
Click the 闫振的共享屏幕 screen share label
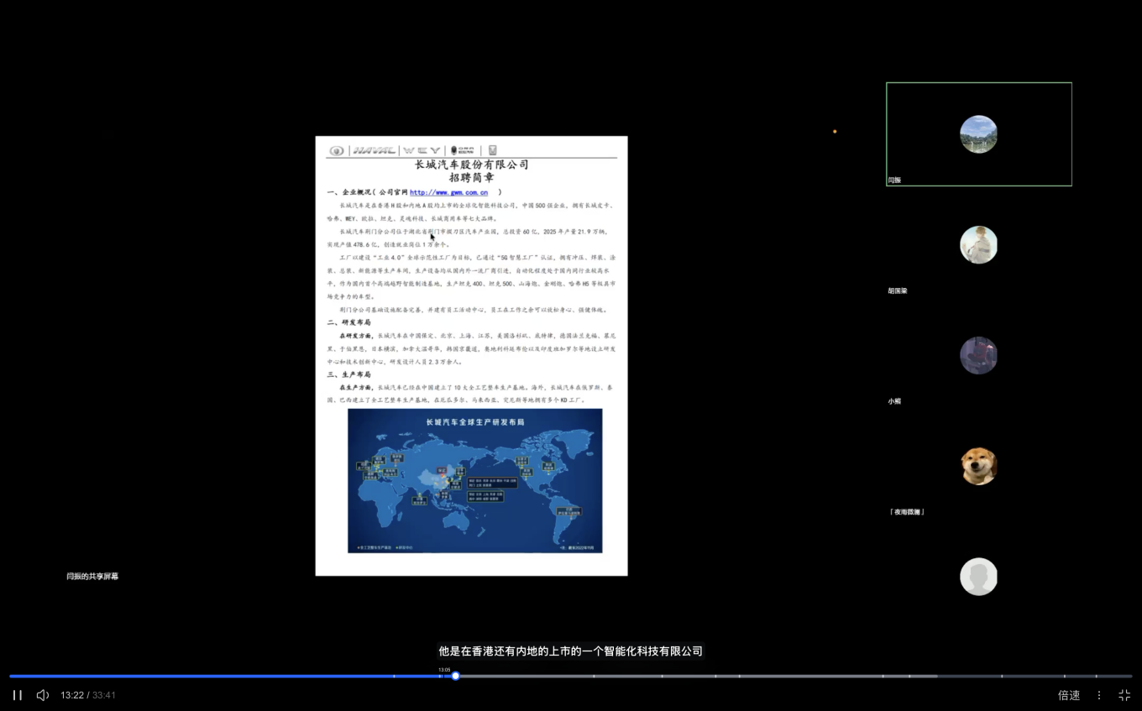(92, 577)
